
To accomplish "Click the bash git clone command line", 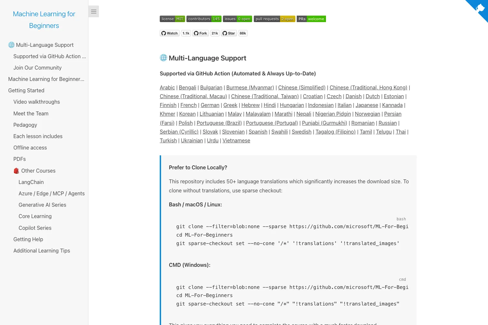I will click(x=292, y=227).
